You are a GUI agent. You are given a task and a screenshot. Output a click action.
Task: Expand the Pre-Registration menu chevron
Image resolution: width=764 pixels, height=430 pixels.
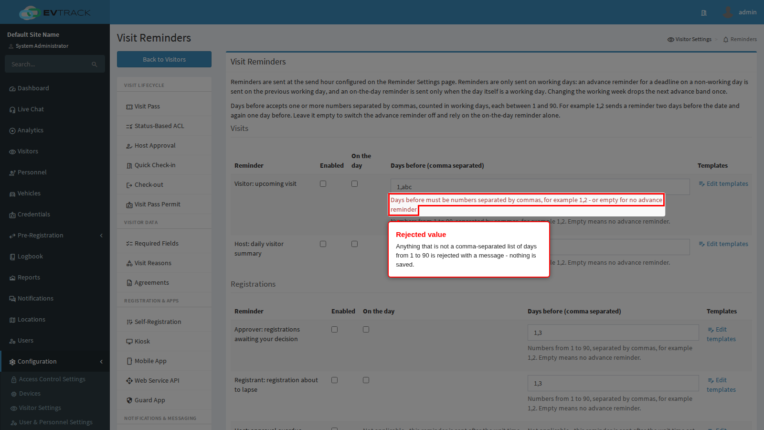pos(101,236)
